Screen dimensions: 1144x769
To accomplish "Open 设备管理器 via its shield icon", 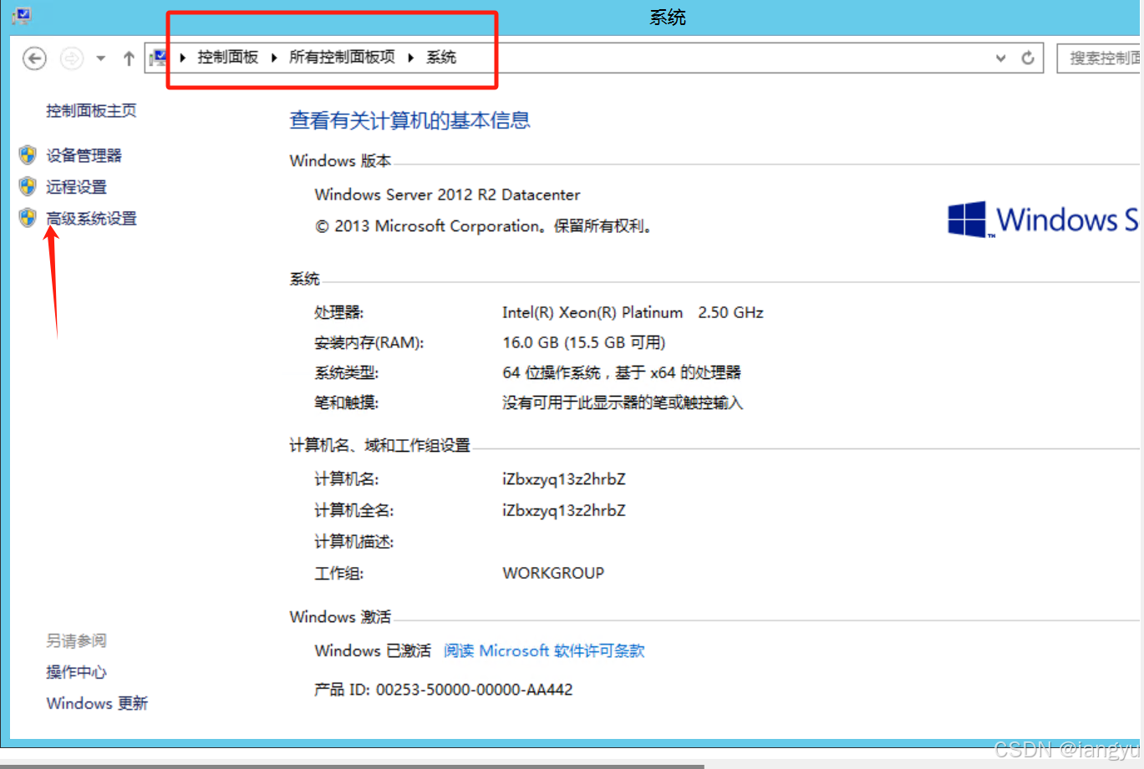I will [26, 154].
